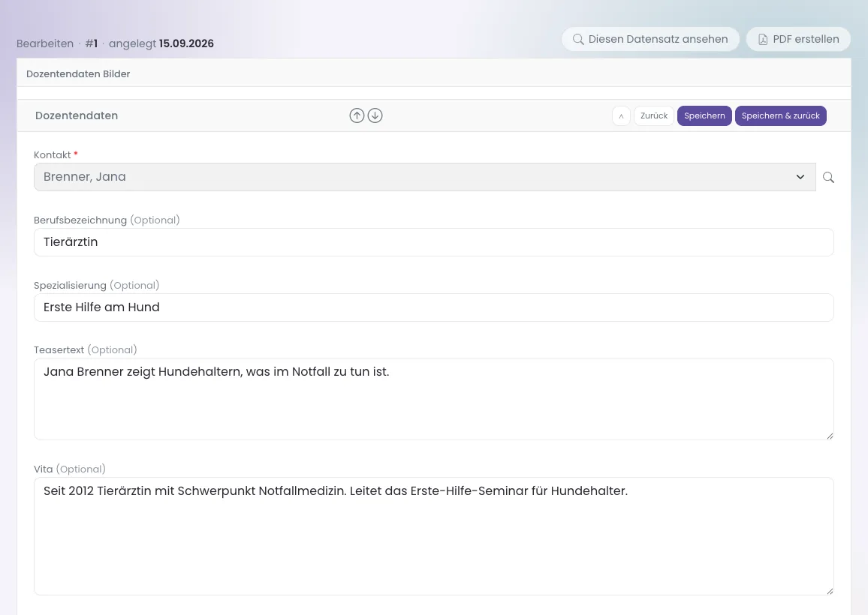Generate a PDF with PDF erstellen

[798, 39]
